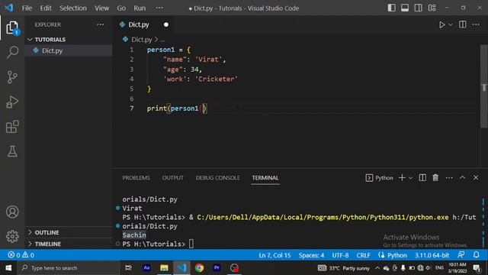Viewport: 488px width, 275px height.
Task: Click Spaces: 4 indentation setting
Action: pyautogui.click(x=311, y=255)
